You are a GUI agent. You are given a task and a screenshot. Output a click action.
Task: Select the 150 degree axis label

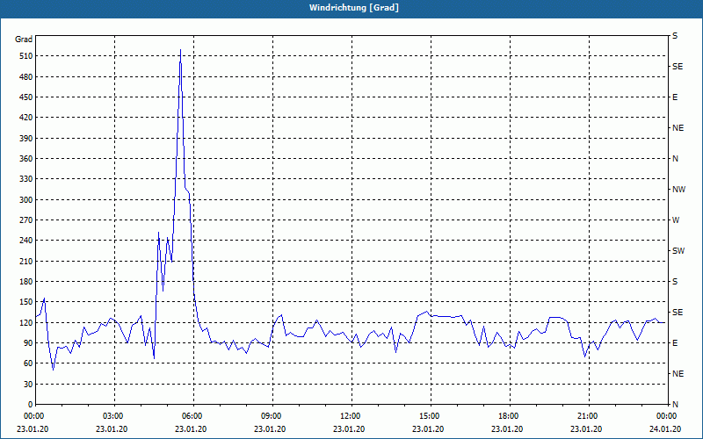click(x=26, y=302)
